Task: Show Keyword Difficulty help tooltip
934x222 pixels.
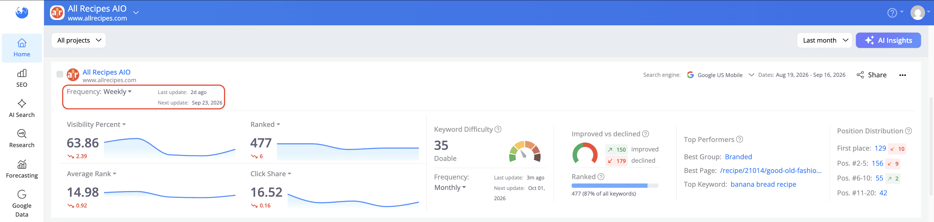Action: pyautogui.click(x=498, y=129)
